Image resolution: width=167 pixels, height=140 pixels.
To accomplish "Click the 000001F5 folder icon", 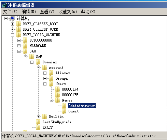I will (58, 95).
